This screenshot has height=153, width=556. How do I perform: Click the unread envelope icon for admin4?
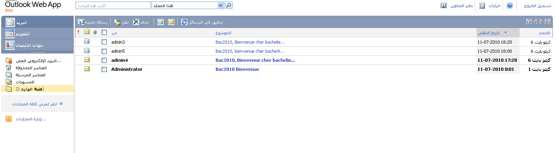pos(87,60)
